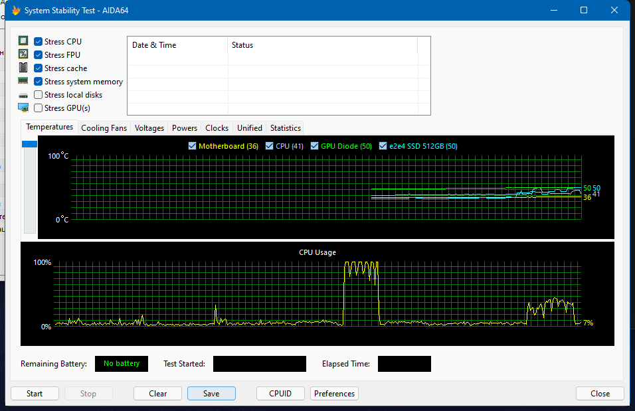Switch to the Powers tab
Viewport: 635px width, 411px height.
[184, 128]
